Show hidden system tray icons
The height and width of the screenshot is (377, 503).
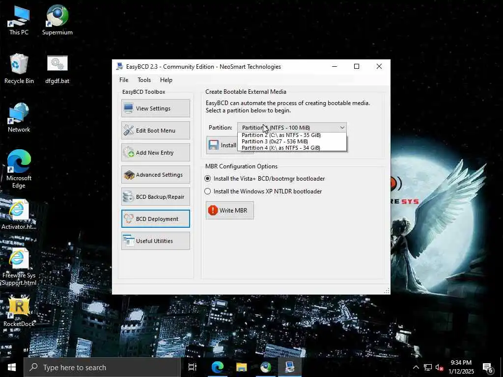[416, 367]
